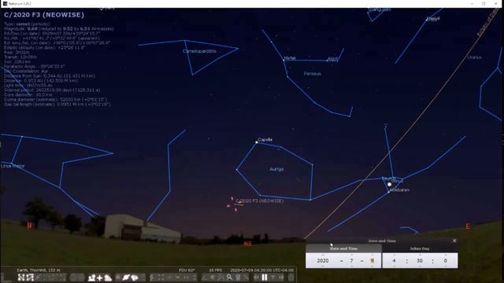Click the FOV 60° status text

[187, 270]
